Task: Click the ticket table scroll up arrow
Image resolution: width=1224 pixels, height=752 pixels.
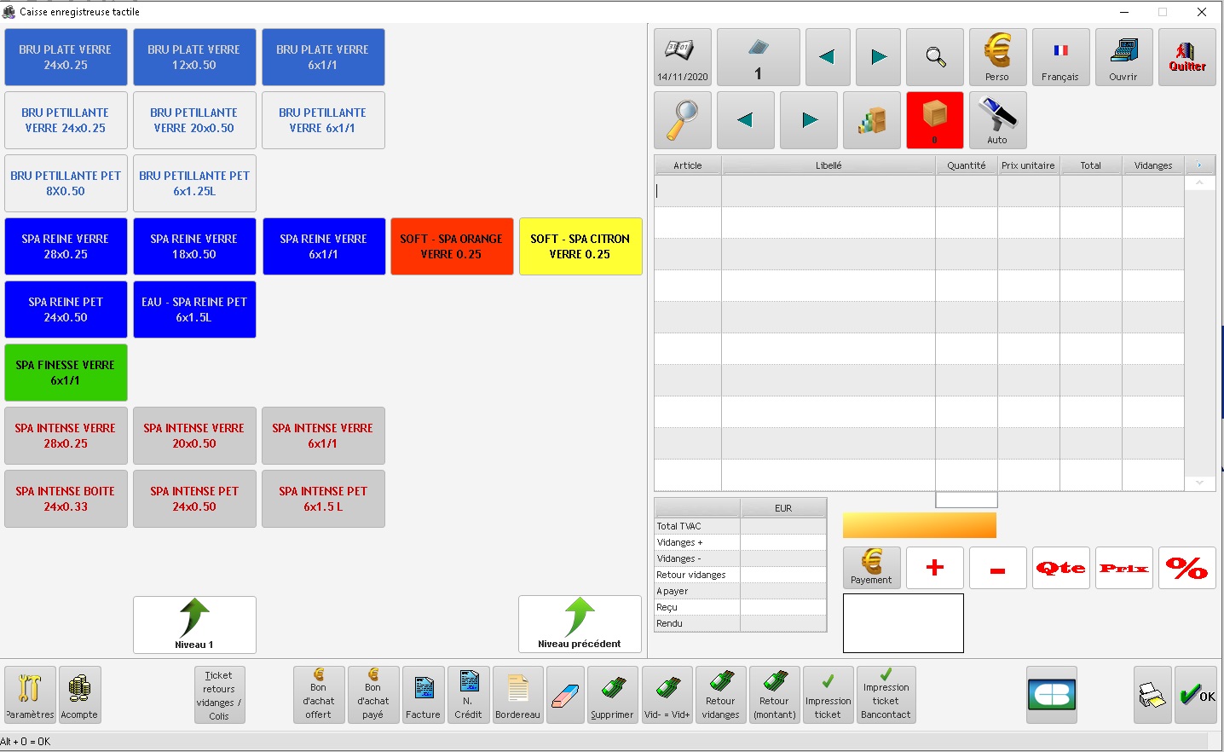Action: pyautogui.click(x=1199, y=182)
